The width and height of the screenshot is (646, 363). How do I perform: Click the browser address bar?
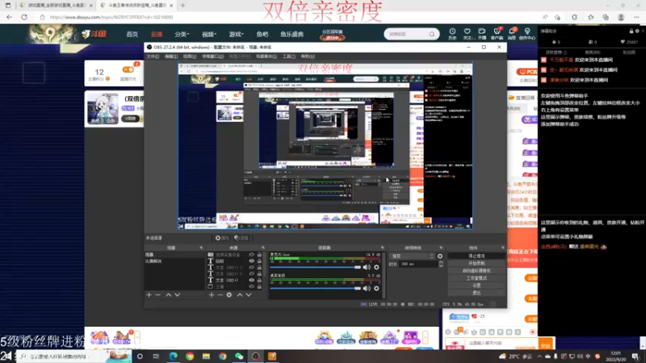coord(288,17)
